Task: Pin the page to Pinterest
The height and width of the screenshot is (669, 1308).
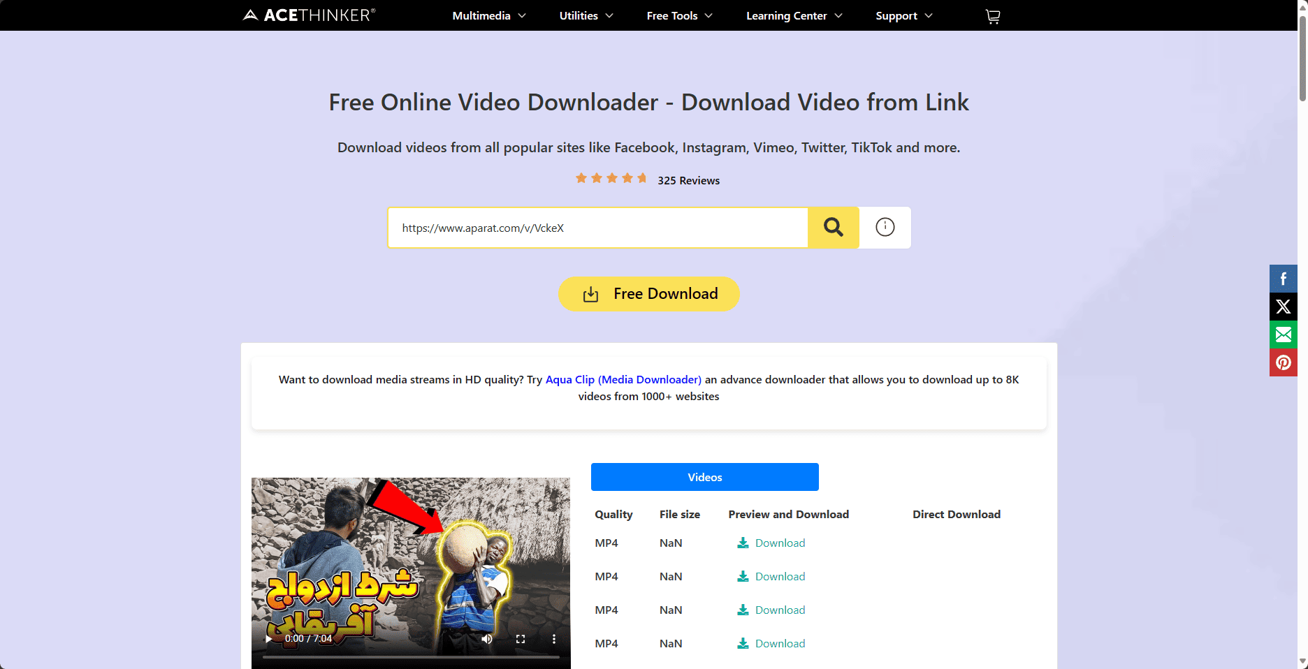Action: coord(1283,362)
